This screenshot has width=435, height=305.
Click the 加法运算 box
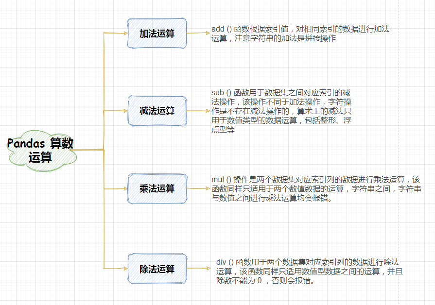point(157,34)
